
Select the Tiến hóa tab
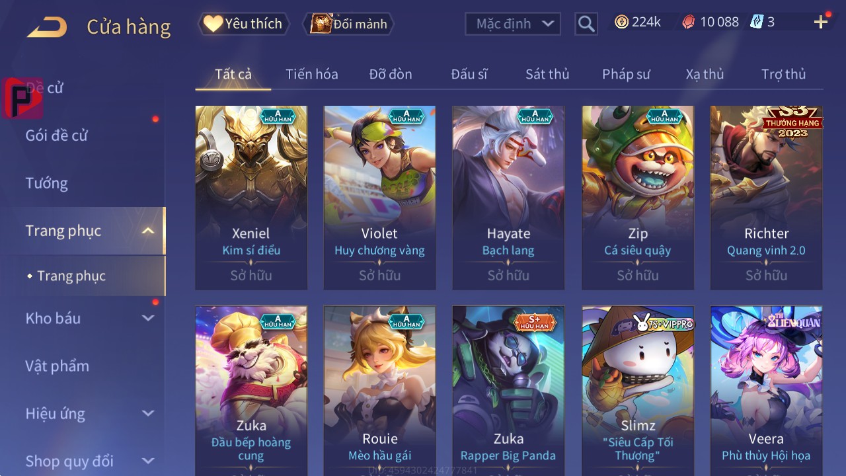tap(312, 74)
